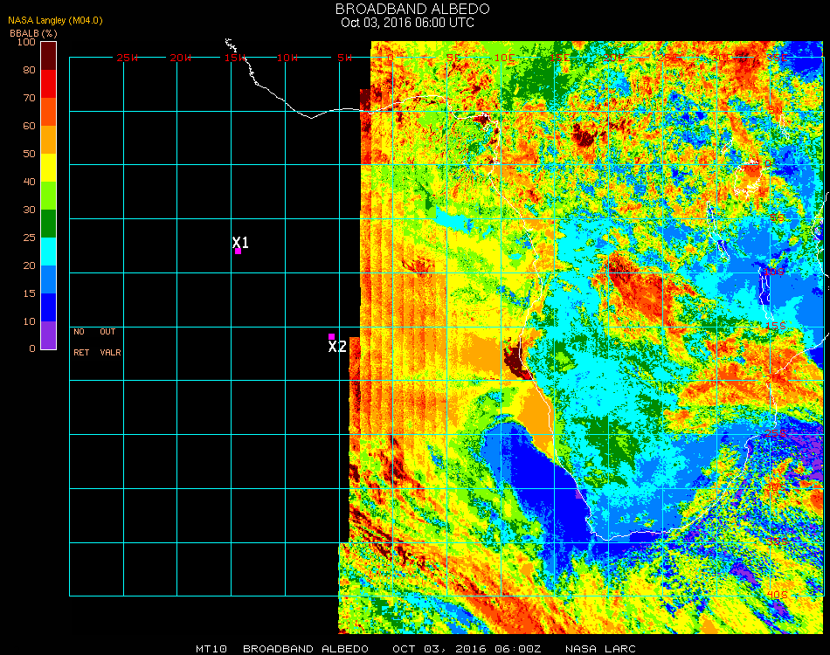The width and height of the screenshot is (830, 655).
Task: Click the "20W" longitude label
Action: coord(181,58)
